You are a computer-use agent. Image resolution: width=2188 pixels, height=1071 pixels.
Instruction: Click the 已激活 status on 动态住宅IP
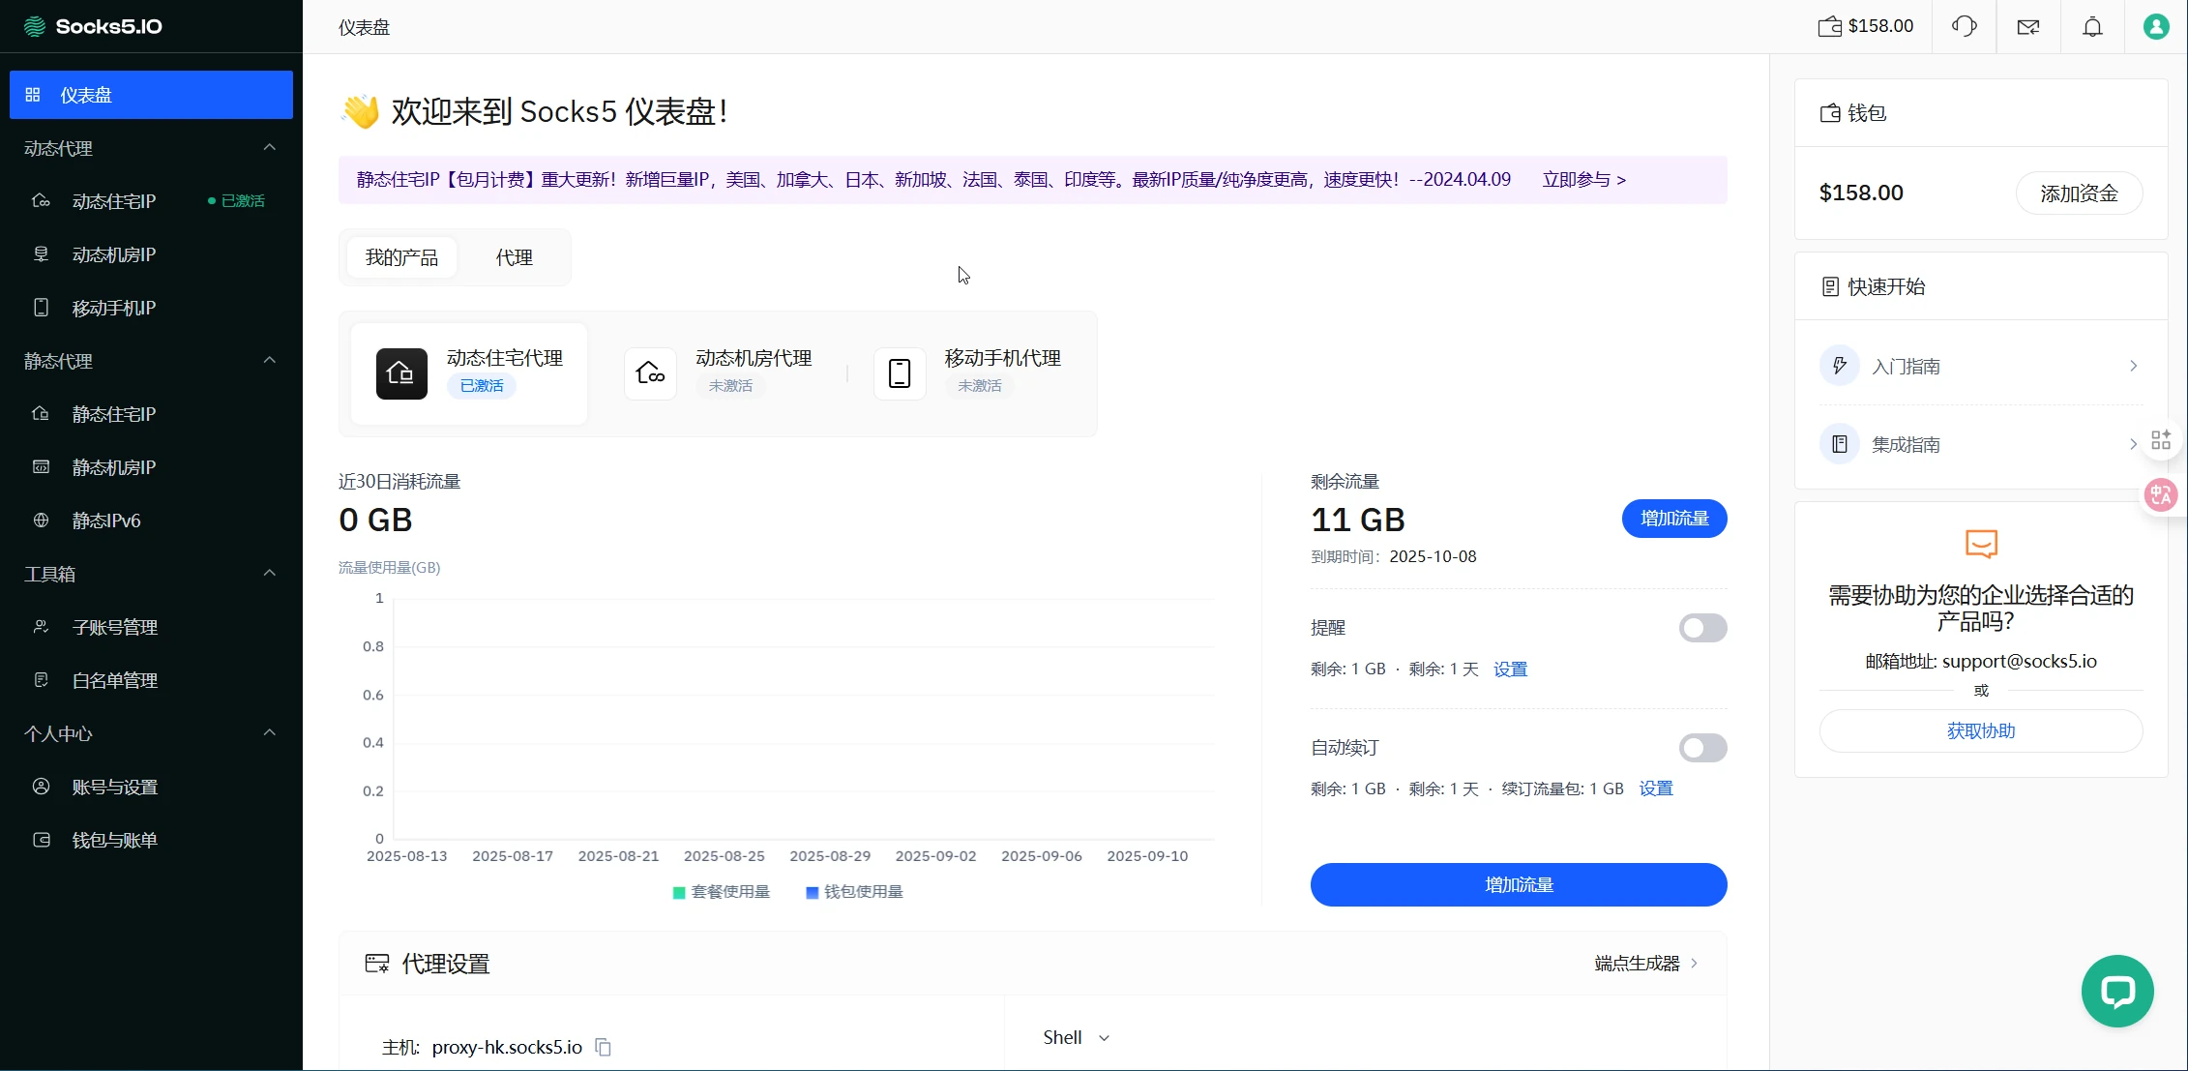[x=237, y=201]
